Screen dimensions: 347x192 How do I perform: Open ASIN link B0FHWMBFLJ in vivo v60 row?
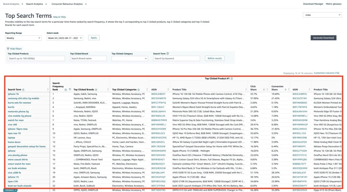tap(159, 125)
